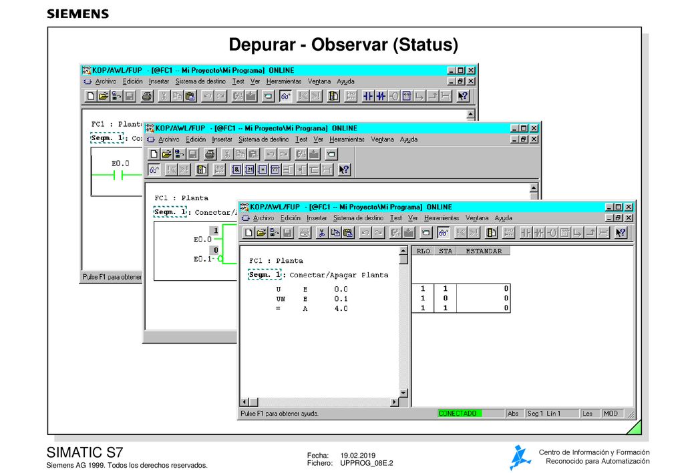Open Ayuda menu in the front window

tap(504, 217)
